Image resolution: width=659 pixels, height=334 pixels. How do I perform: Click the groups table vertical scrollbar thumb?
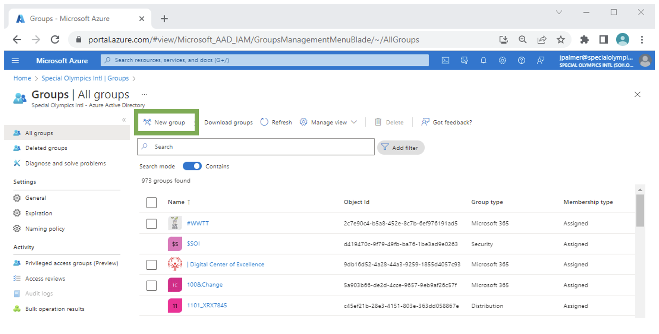640,210
